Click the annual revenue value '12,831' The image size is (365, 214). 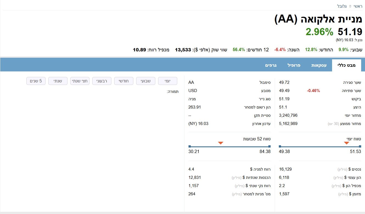pos(195,177)
